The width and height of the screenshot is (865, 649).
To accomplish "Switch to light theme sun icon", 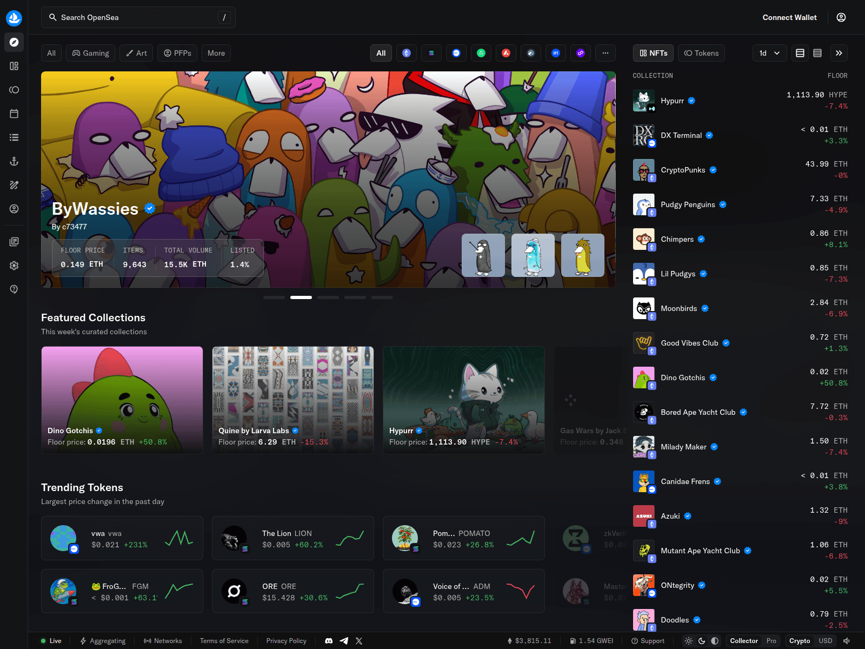I will pyautogui.click(x=689, y=641).
